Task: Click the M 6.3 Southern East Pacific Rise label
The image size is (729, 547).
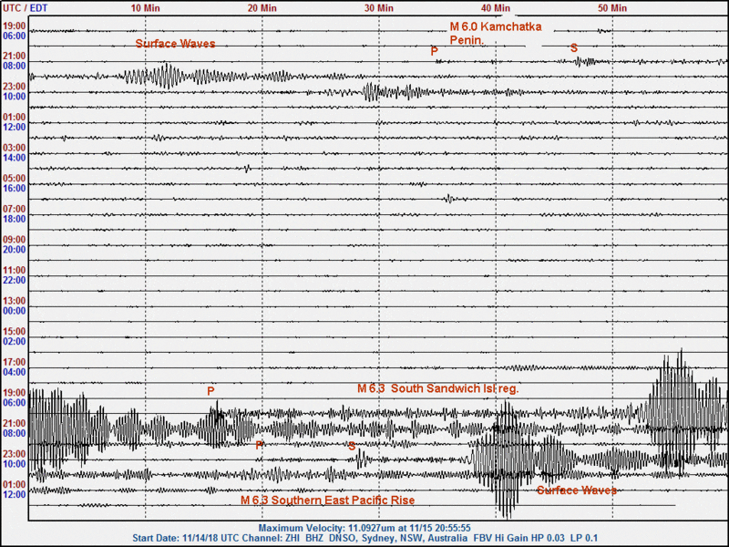Action: [327, 501]
